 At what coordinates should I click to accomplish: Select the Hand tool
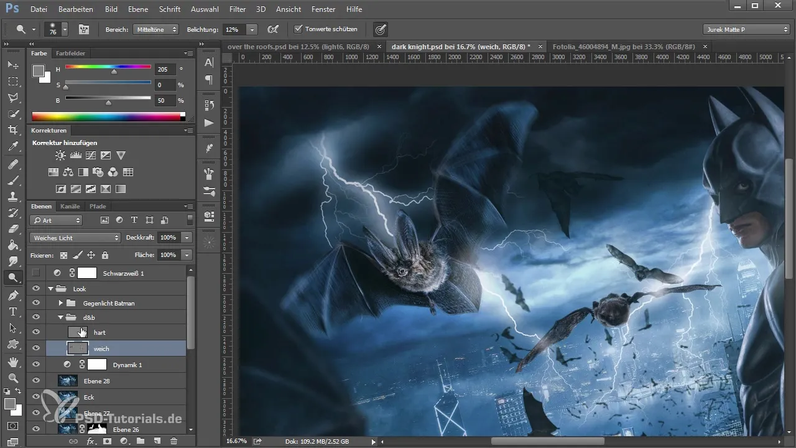click(12, 362)
